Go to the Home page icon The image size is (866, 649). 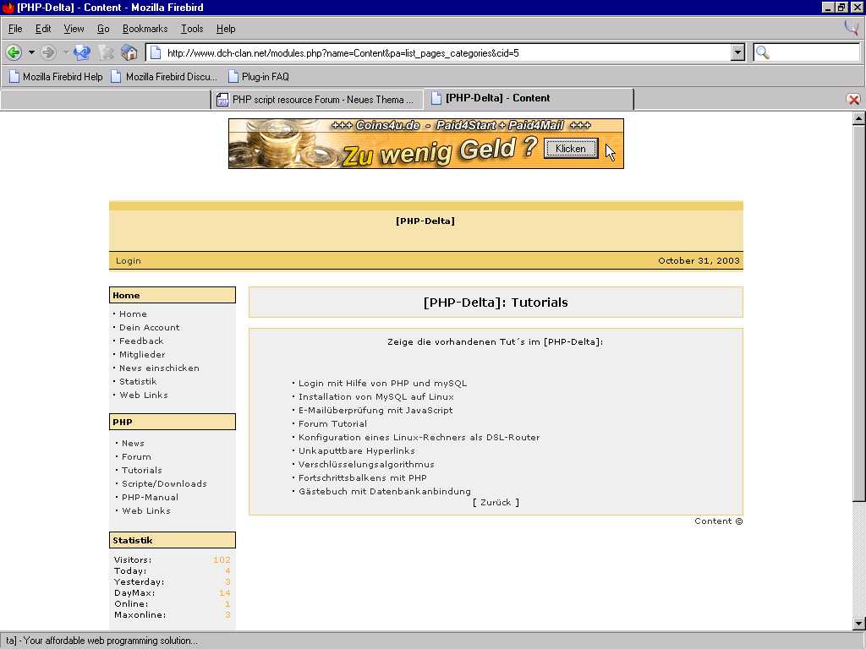coord(129,52)
